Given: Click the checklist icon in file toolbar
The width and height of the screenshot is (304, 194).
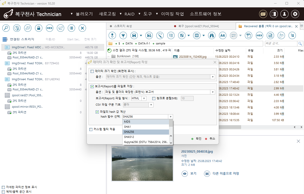Looking at the screenshot, I should (x=171, y=36).
